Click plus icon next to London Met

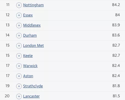19,46
